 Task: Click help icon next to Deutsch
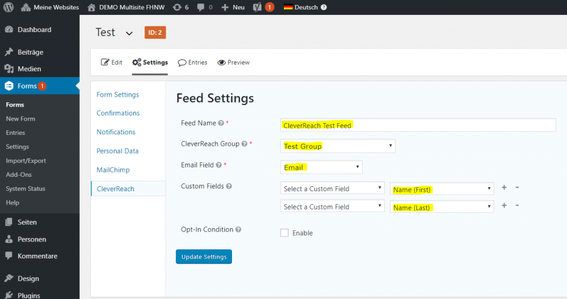(323, 7)
